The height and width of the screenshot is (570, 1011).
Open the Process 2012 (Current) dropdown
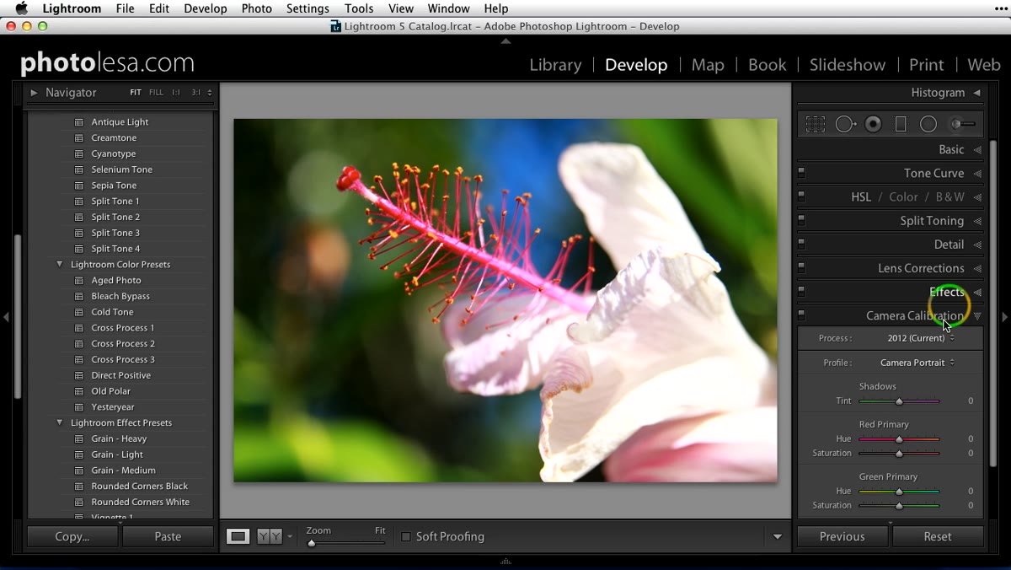click(x=921, y=338)
